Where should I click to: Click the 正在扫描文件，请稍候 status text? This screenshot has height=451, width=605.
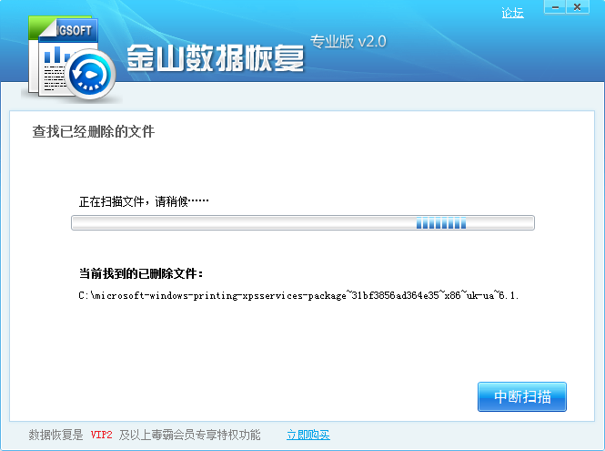144,201
